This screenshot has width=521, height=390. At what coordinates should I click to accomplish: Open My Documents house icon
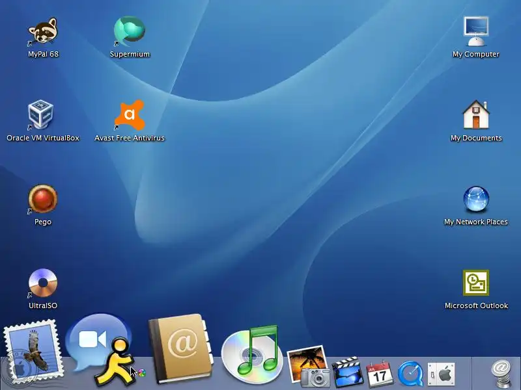[x=476, y=114]
